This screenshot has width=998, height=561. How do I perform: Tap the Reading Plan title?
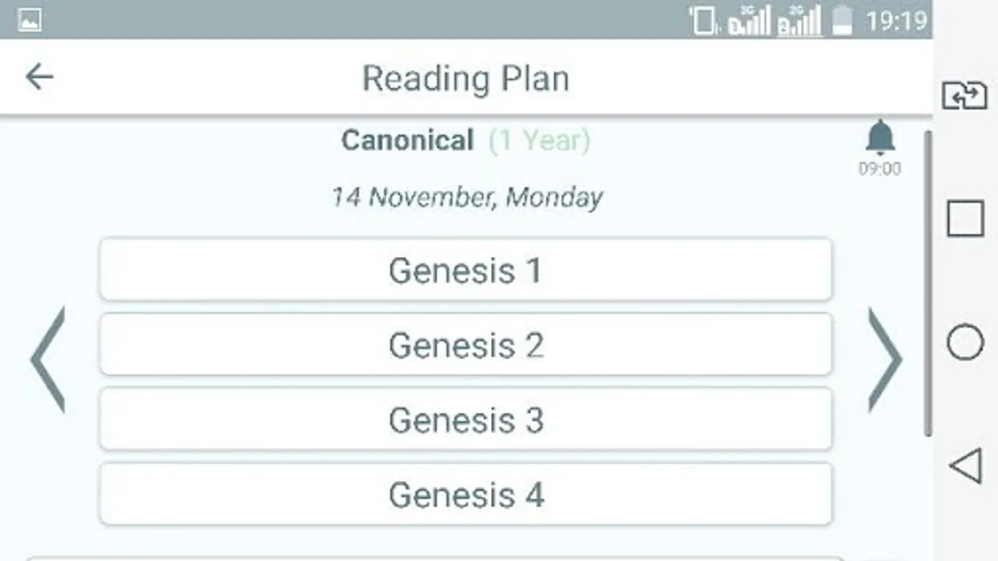466,79
